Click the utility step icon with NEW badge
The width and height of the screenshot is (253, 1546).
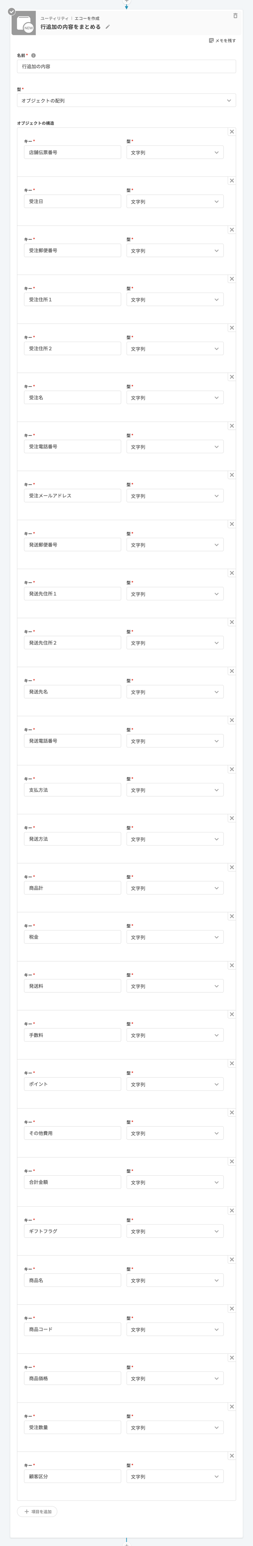click(24, 24)
